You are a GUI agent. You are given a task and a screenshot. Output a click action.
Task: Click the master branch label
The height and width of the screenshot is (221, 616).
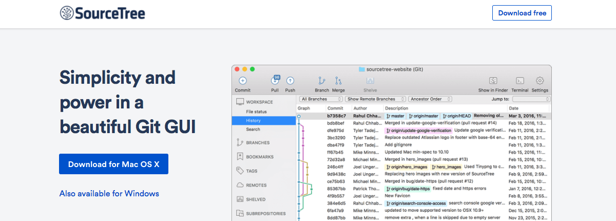point(395,116)
